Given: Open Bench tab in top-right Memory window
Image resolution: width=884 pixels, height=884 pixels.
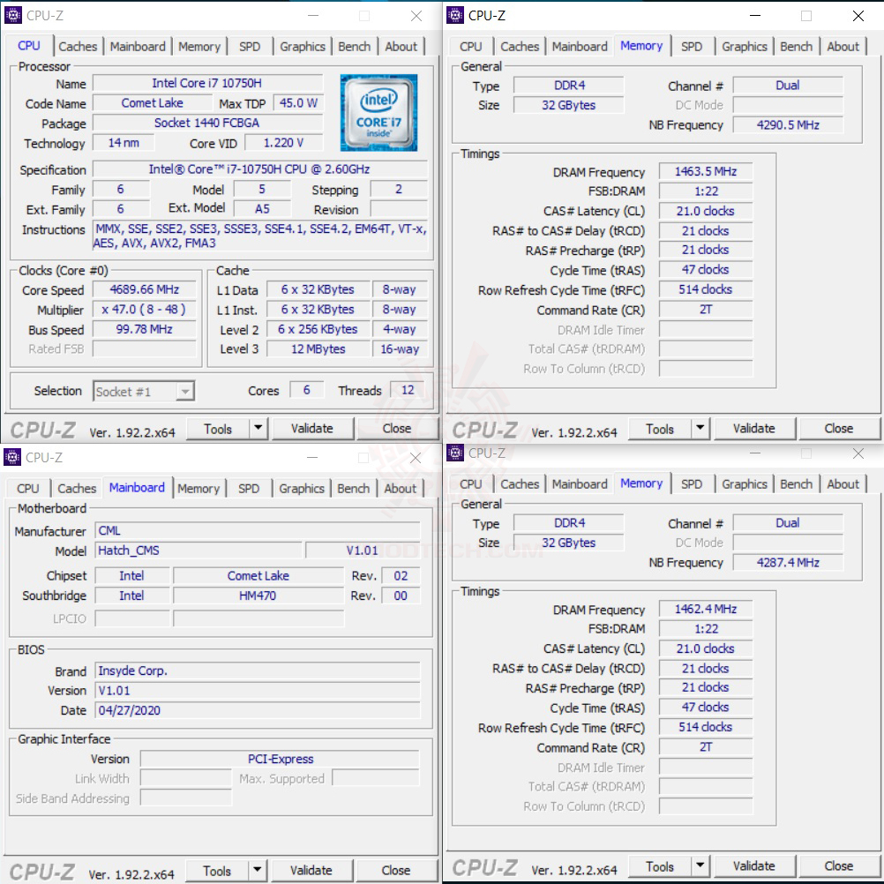Looking at the screenshot, I should point(796,46).
